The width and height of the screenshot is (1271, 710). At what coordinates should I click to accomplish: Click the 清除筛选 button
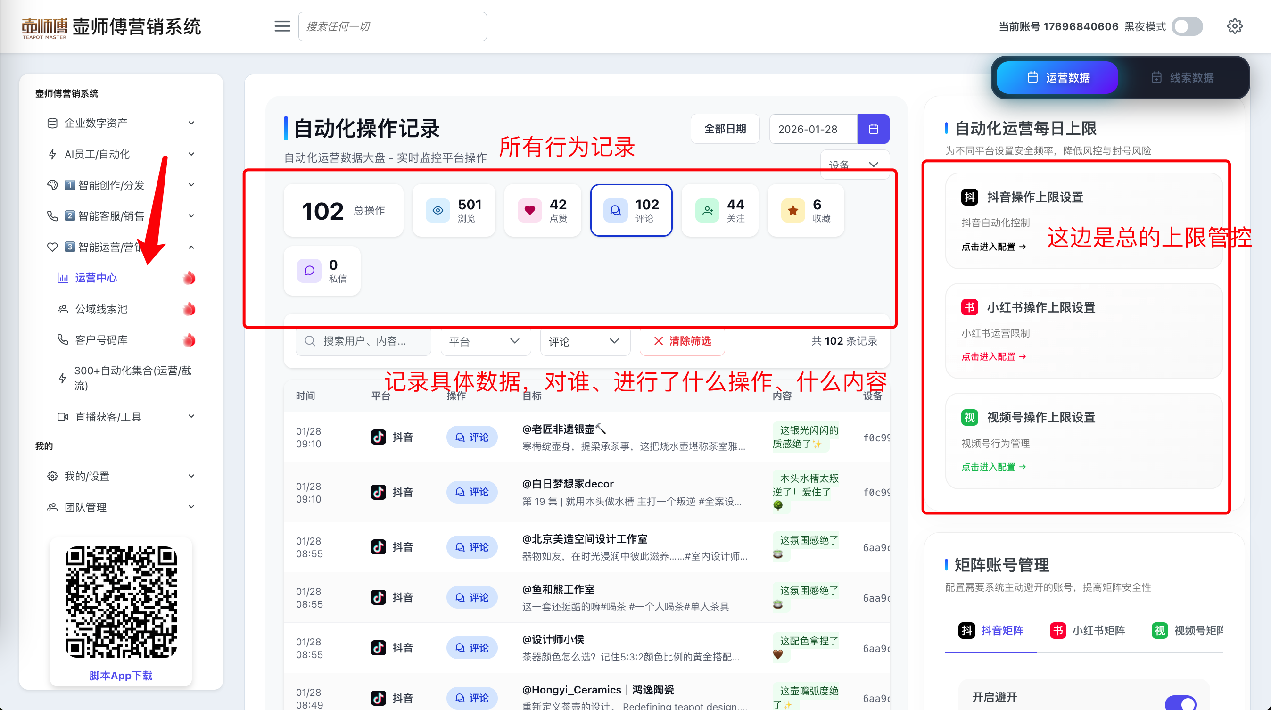[x=682, y=341]
